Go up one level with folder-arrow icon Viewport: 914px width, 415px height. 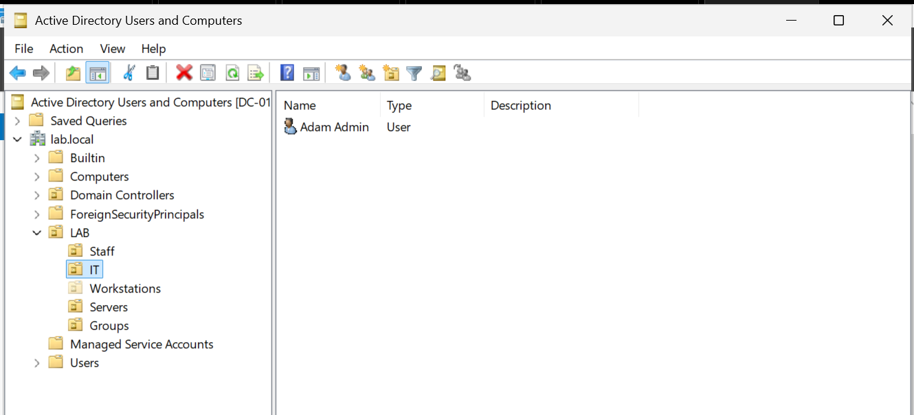tap(73, 73)
